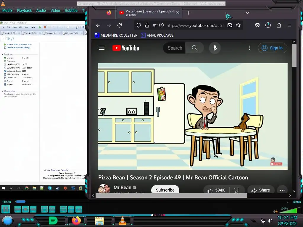Click the site security padlock
Screen dimensions: 303x227
[147, 25]
